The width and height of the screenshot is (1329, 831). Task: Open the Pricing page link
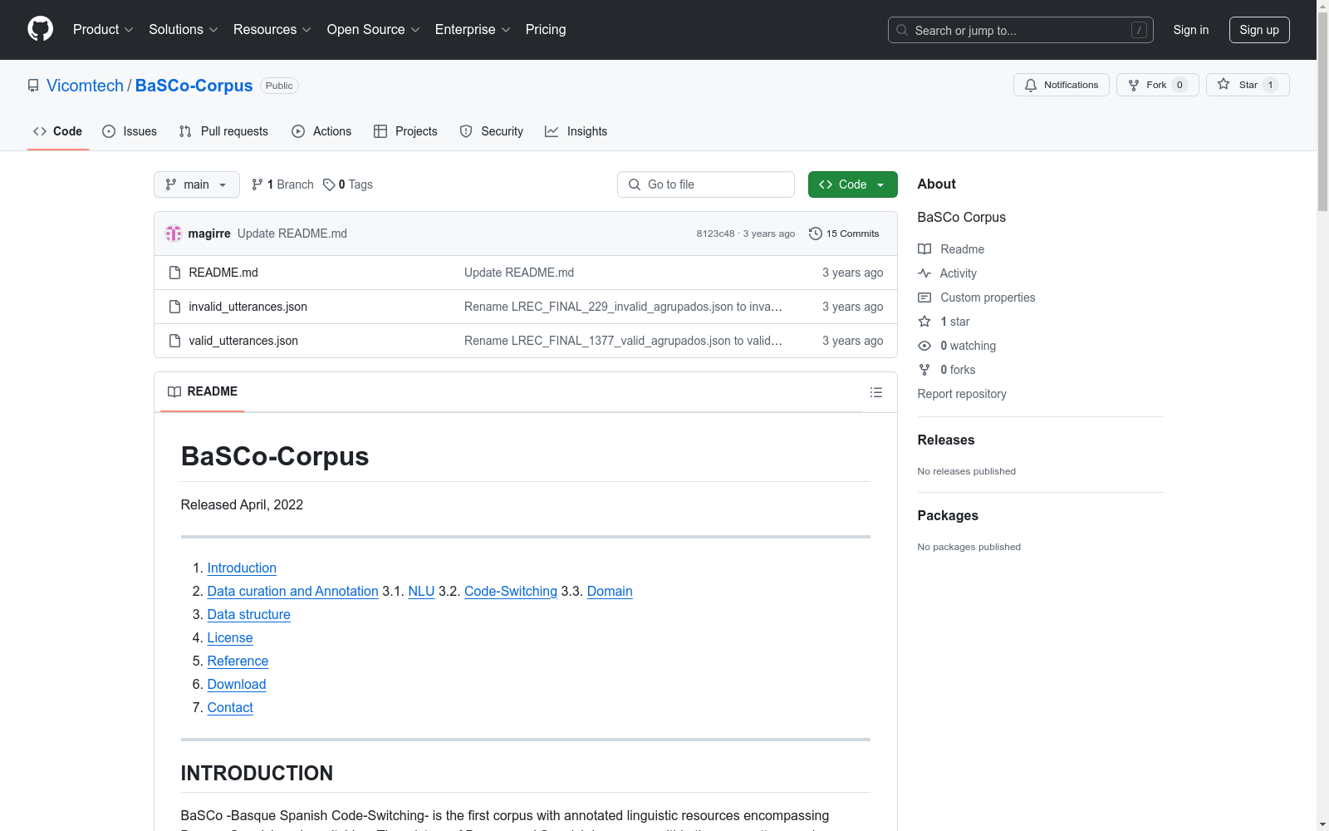click(x=546, y=30)
